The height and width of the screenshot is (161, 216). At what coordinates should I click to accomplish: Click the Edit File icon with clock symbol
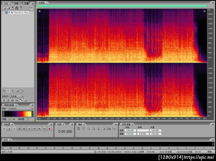(x=21, y=8)
